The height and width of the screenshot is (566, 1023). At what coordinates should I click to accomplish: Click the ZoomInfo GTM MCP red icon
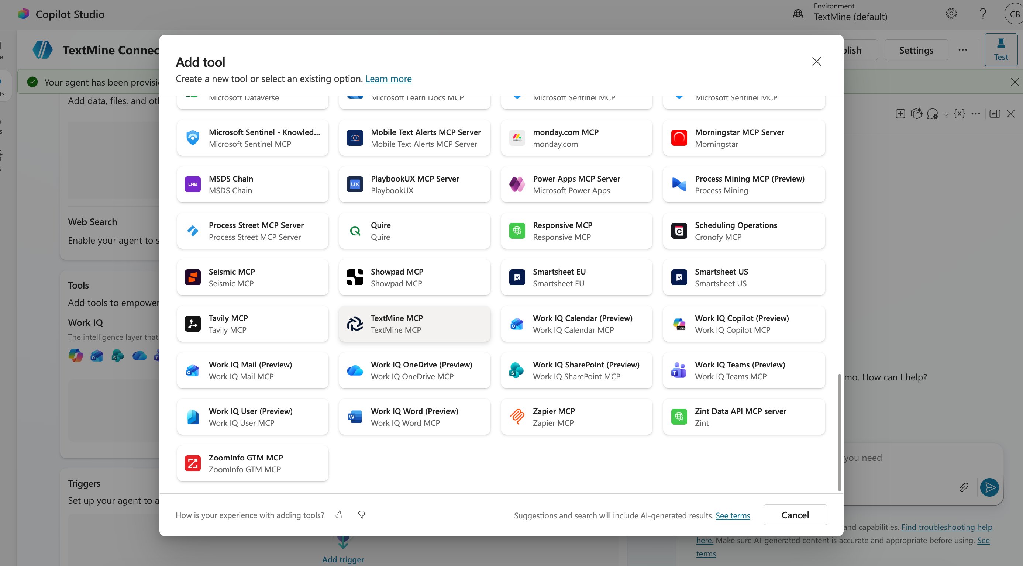click(193, 463)
